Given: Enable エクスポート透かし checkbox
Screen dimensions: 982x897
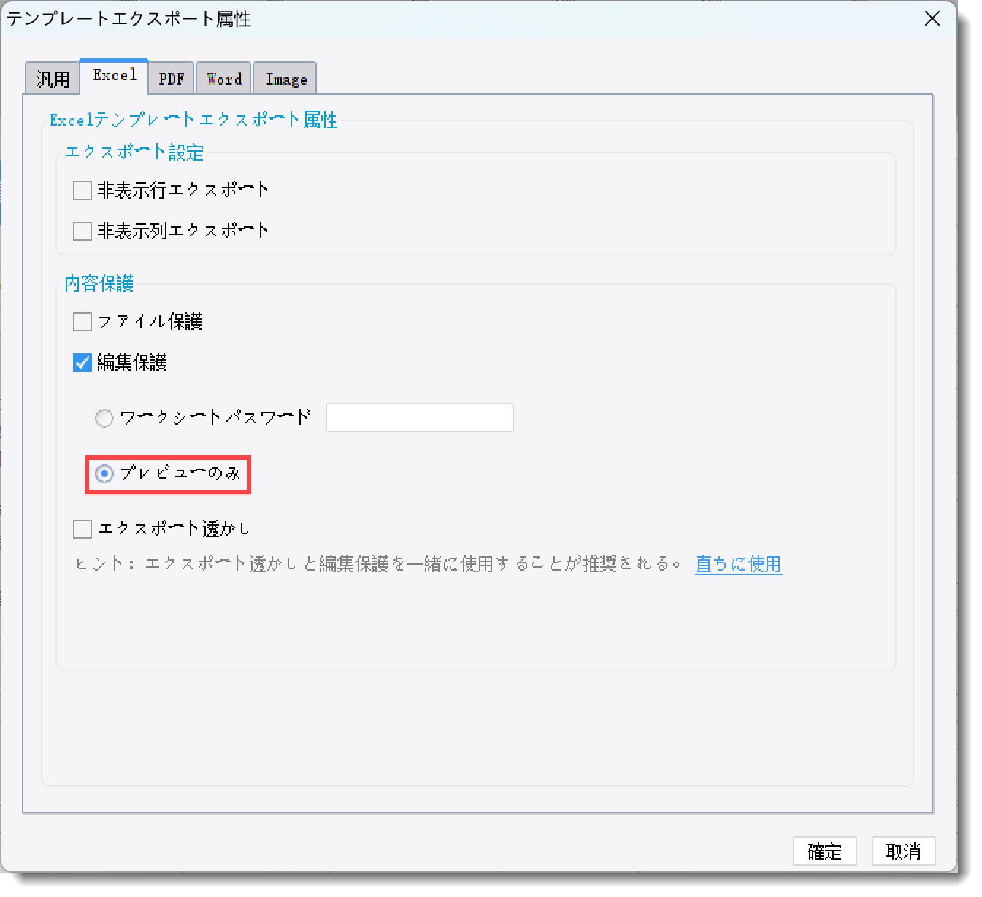Looking at the screenshot, I should (83, 528).
